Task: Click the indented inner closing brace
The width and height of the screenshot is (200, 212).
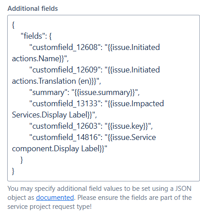Action: tap(22, 160)
